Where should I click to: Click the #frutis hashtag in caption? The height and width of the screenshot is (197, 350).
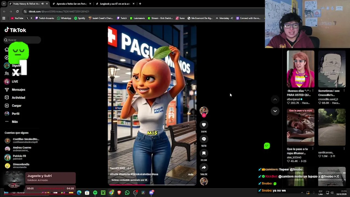[x=114, y=174]
